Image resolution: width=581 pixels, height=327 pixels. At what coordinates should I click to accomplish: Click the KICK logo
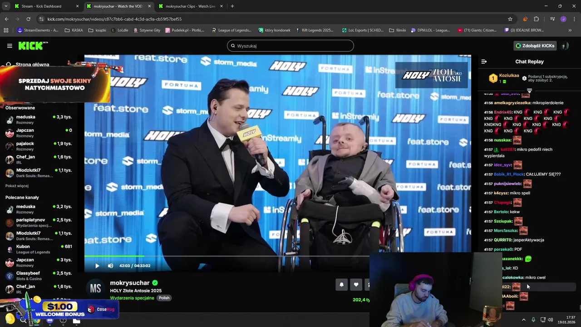pyautogui.click(x=33, y=45)
